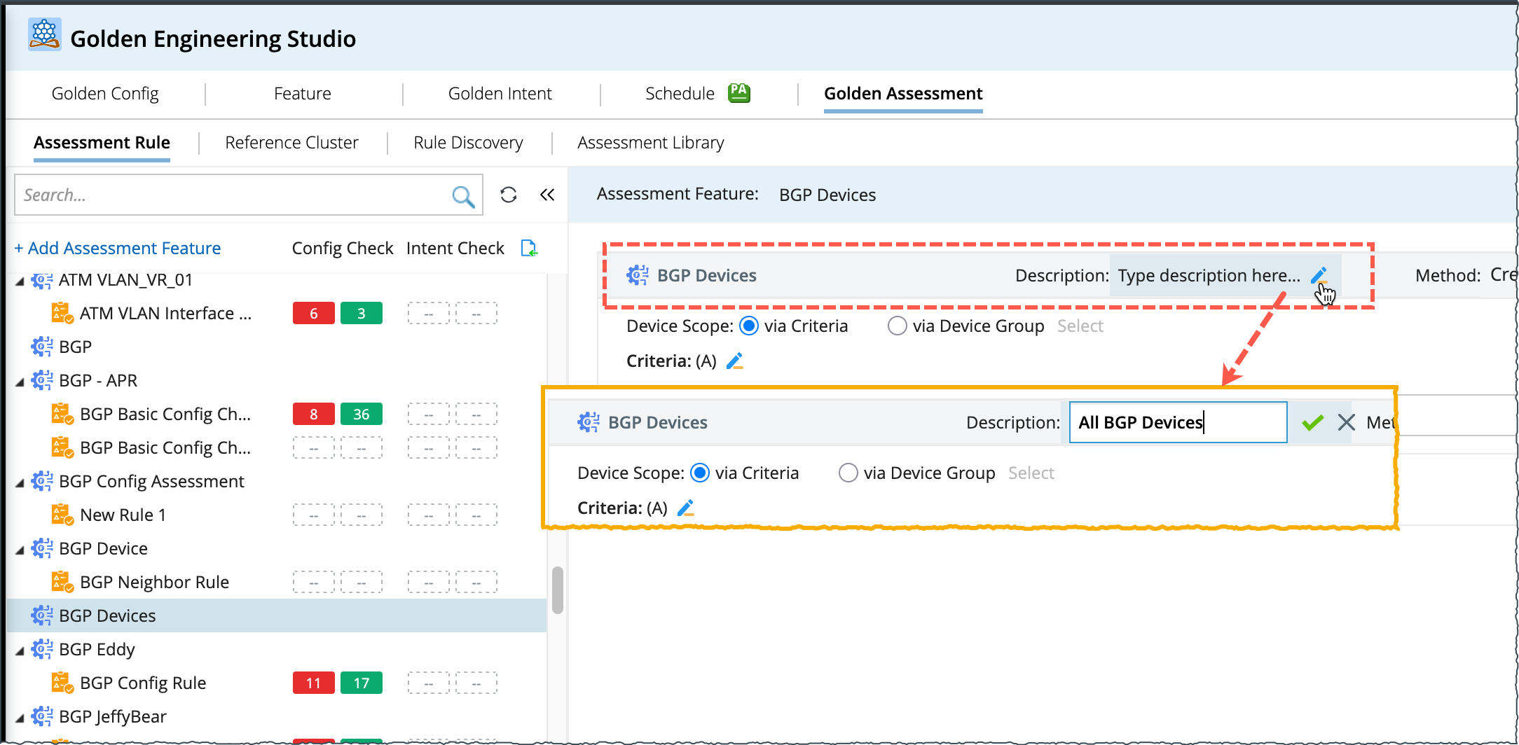Collapse the ATM VLAN_VR_01 tree node

pyautogui.click(x=20, y=281)
